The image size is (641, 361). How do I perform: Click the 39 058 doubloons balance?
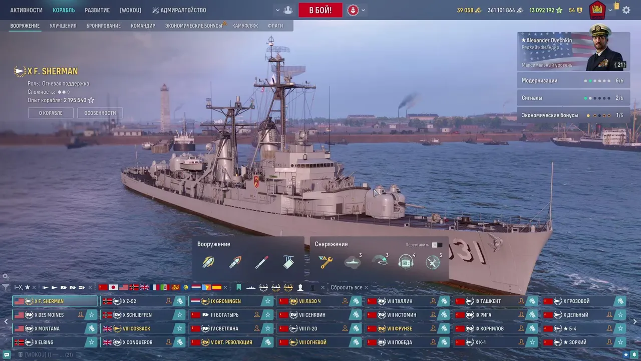(469, 10)
